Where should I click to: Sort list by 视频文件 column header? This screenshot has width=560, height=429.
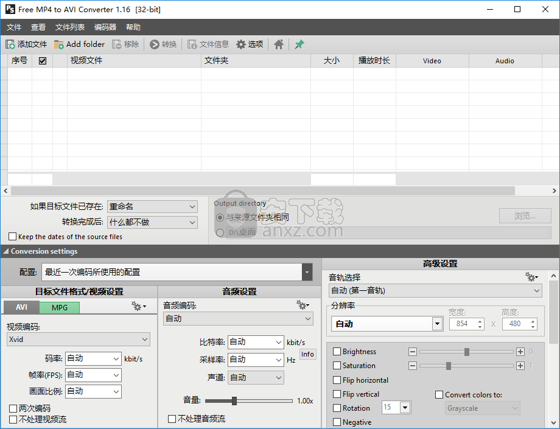134,61
